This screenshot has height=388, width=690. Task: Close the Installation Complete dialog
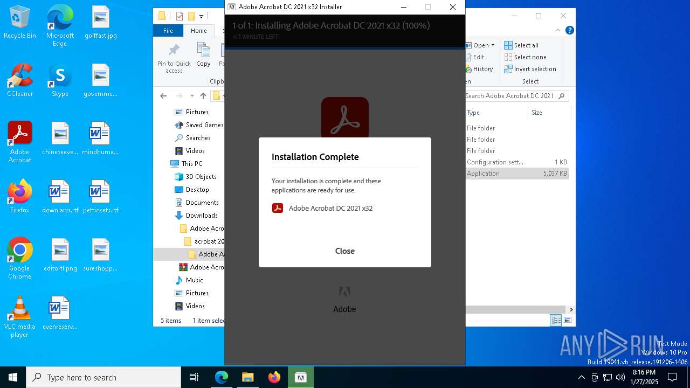click(344, 251)
